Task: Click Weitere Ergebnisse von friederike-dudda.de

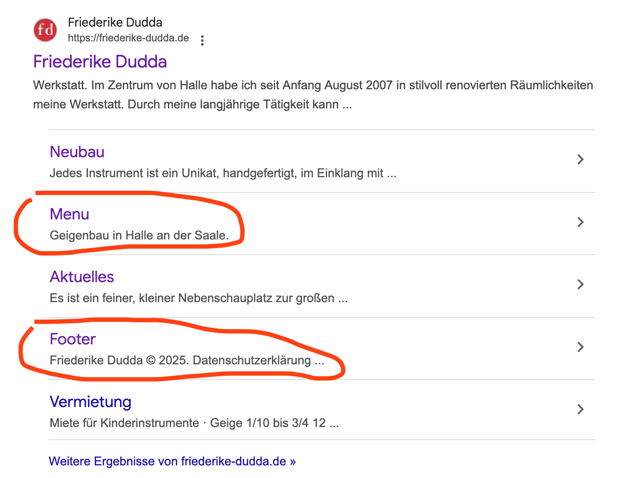Action: click(172, 461)
